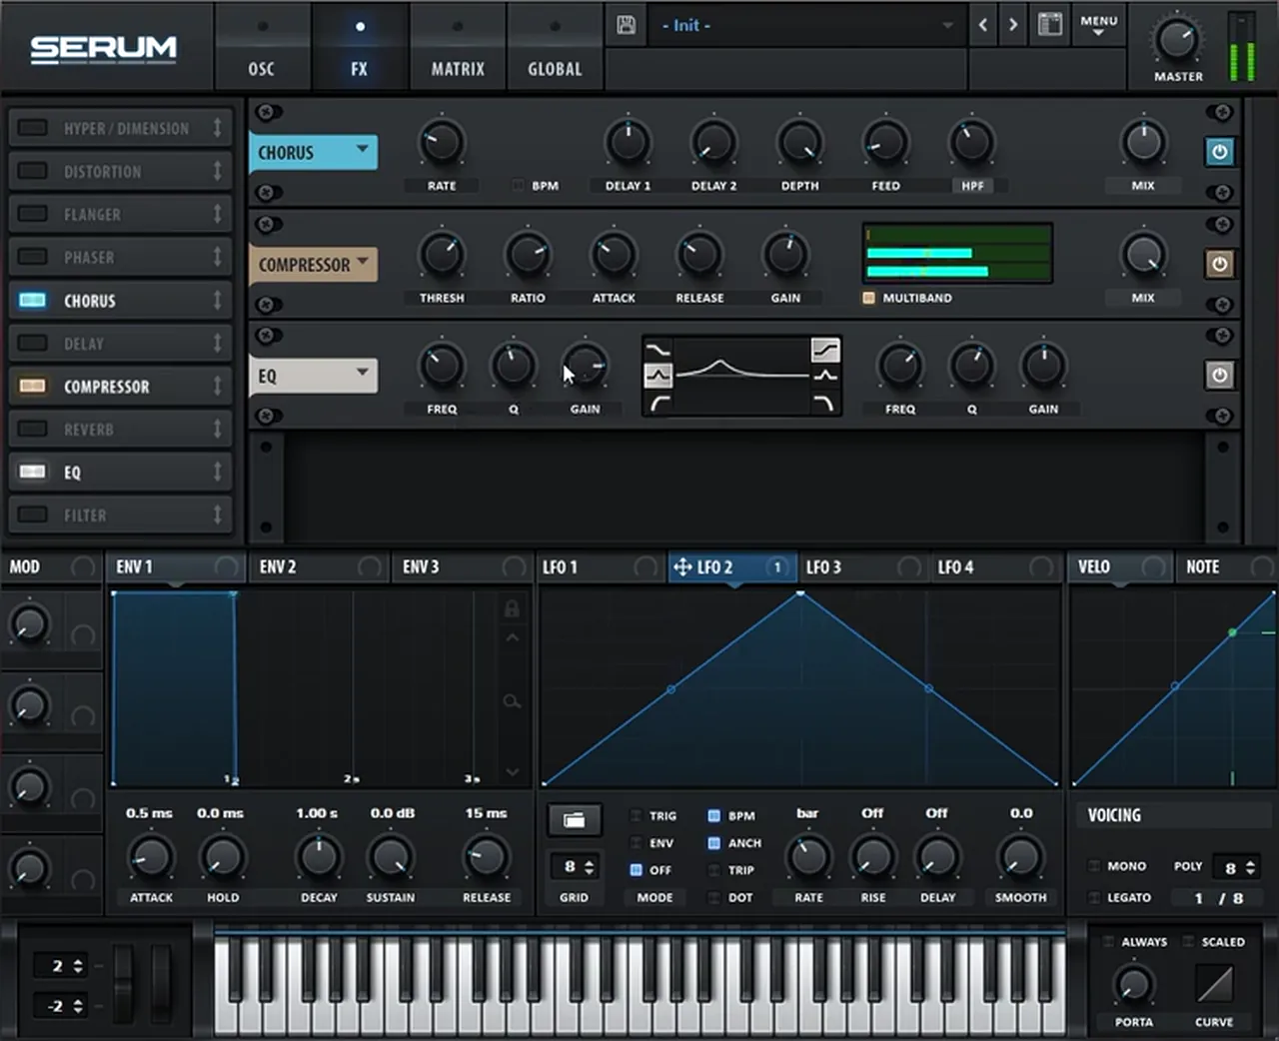Toggle the Chorus effect power button
The height and width of the screenshot is (1041, 1279).
coord(1219,152)
